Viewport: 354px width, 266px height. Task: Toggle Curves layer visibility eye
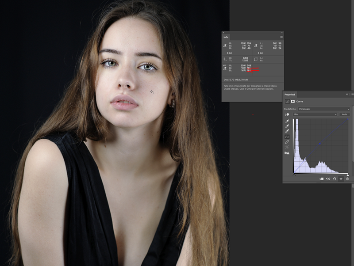pyautogui.click(x=341, y=179)
